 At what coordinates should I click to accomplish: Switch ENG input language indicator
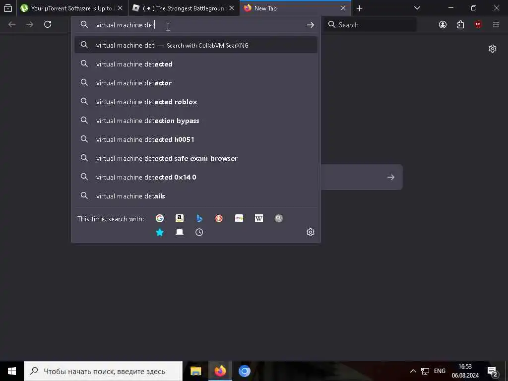(440, 371)
